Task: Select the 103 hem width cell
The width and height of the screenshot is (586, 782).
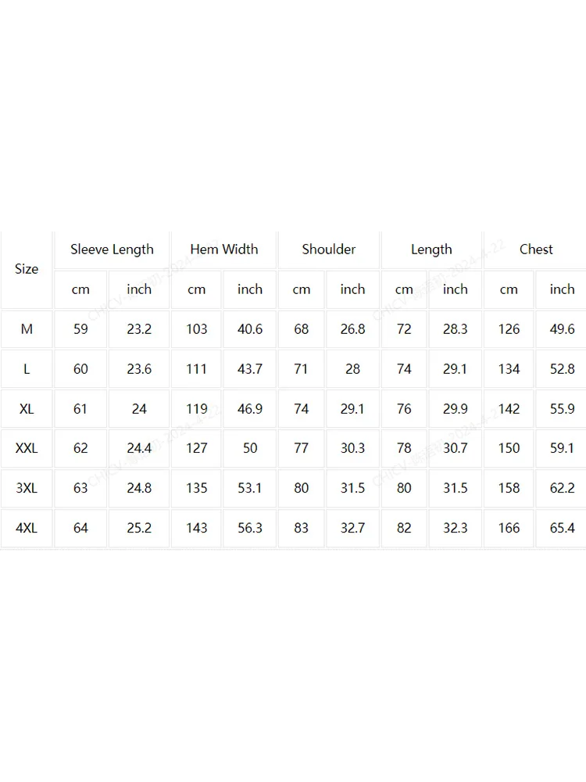Action: 196,329
